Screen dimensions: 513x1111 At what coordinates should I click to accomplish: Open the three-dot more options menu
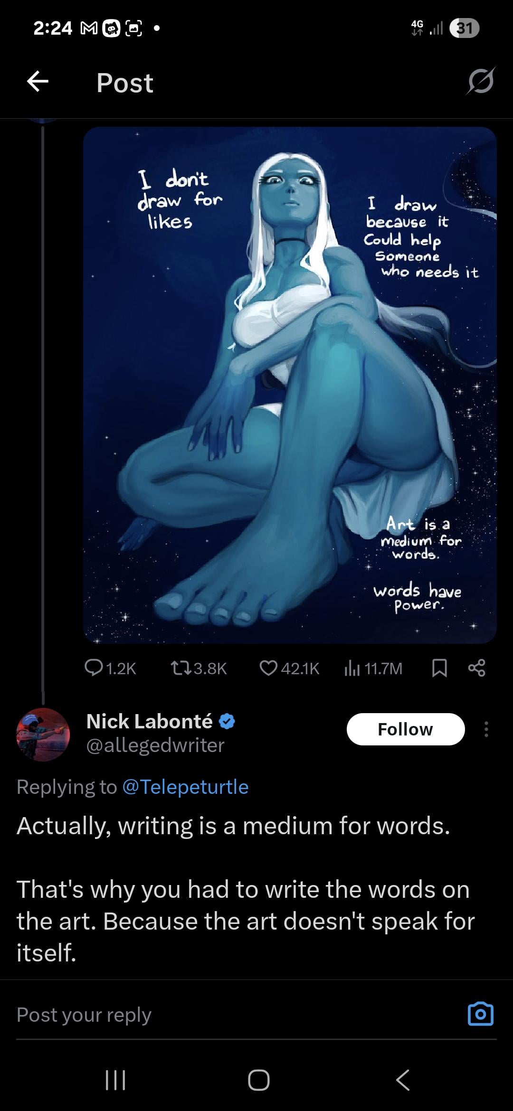click(486, 729)
